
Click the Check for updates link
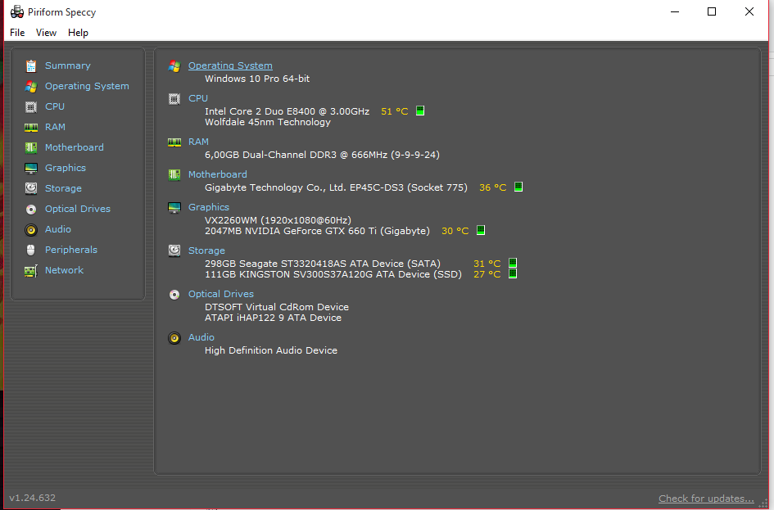click(706, 499)
